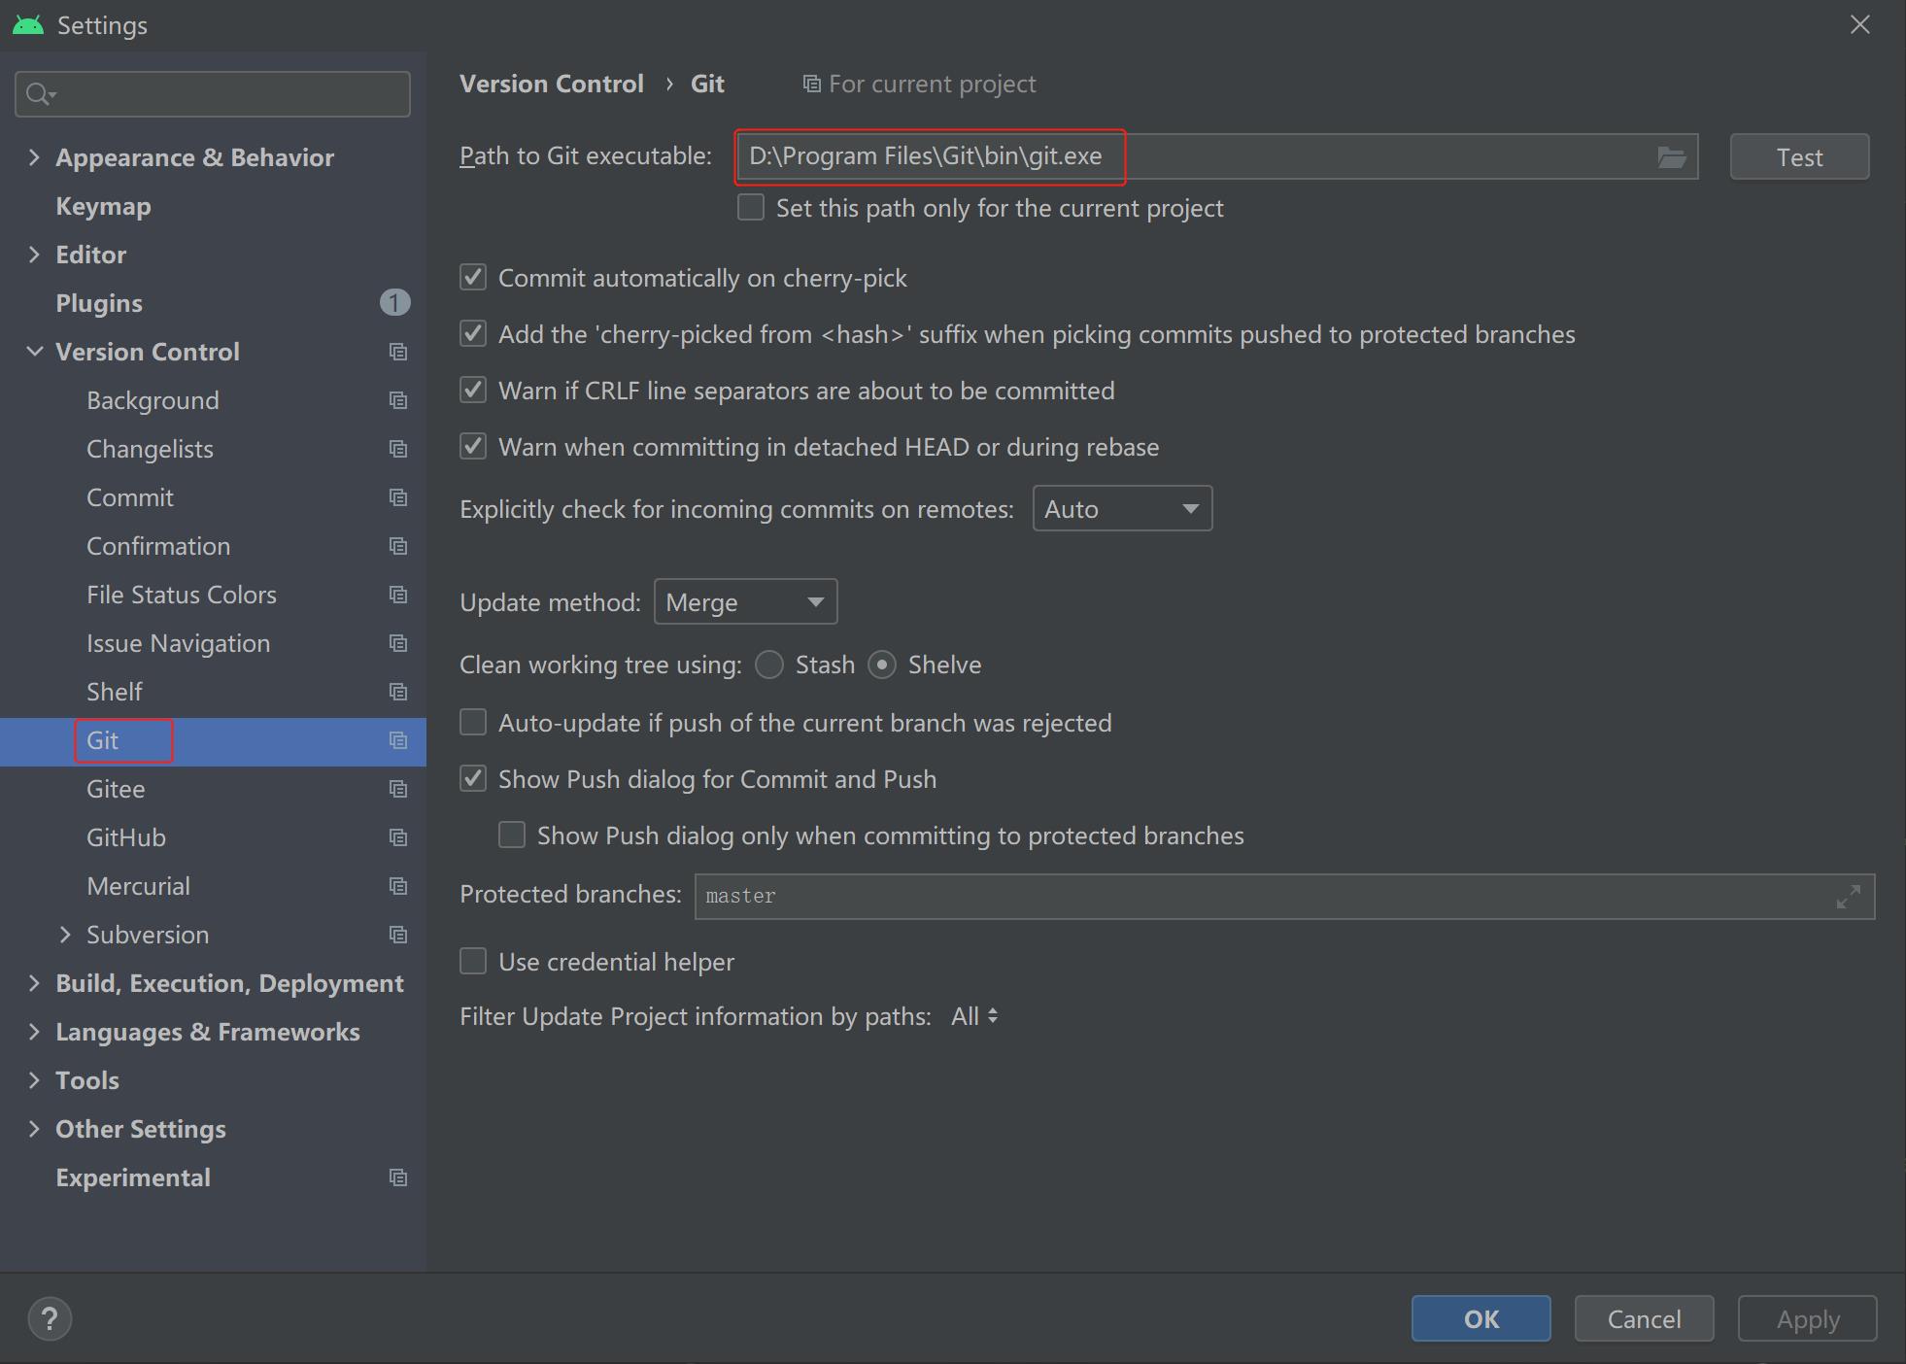Click the help question mark button
The height and width of the screenshot is (1364, 1906).
pyautogui.click(x=50, y=1318)
